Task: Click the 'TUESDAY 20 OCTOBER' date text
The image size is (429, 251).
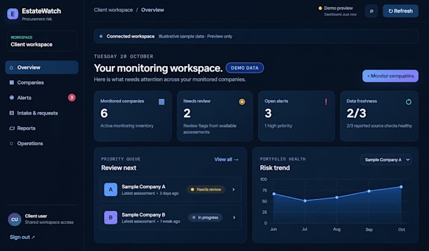Action: (124, 57)
